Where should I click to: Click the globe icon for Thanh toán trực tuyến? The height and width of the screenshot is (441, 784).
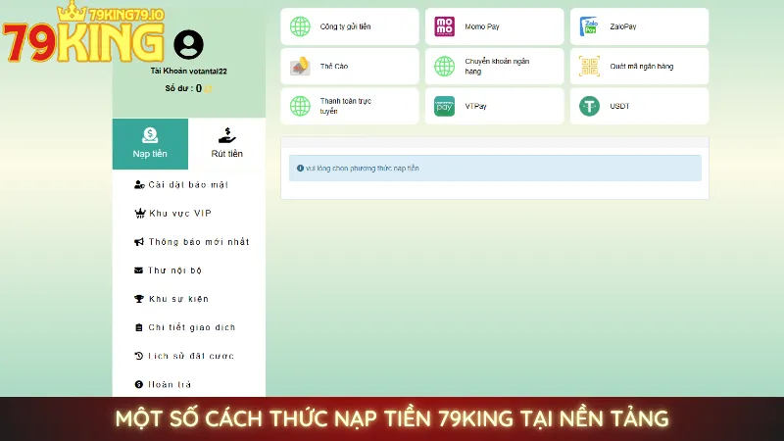pos(300,106)
